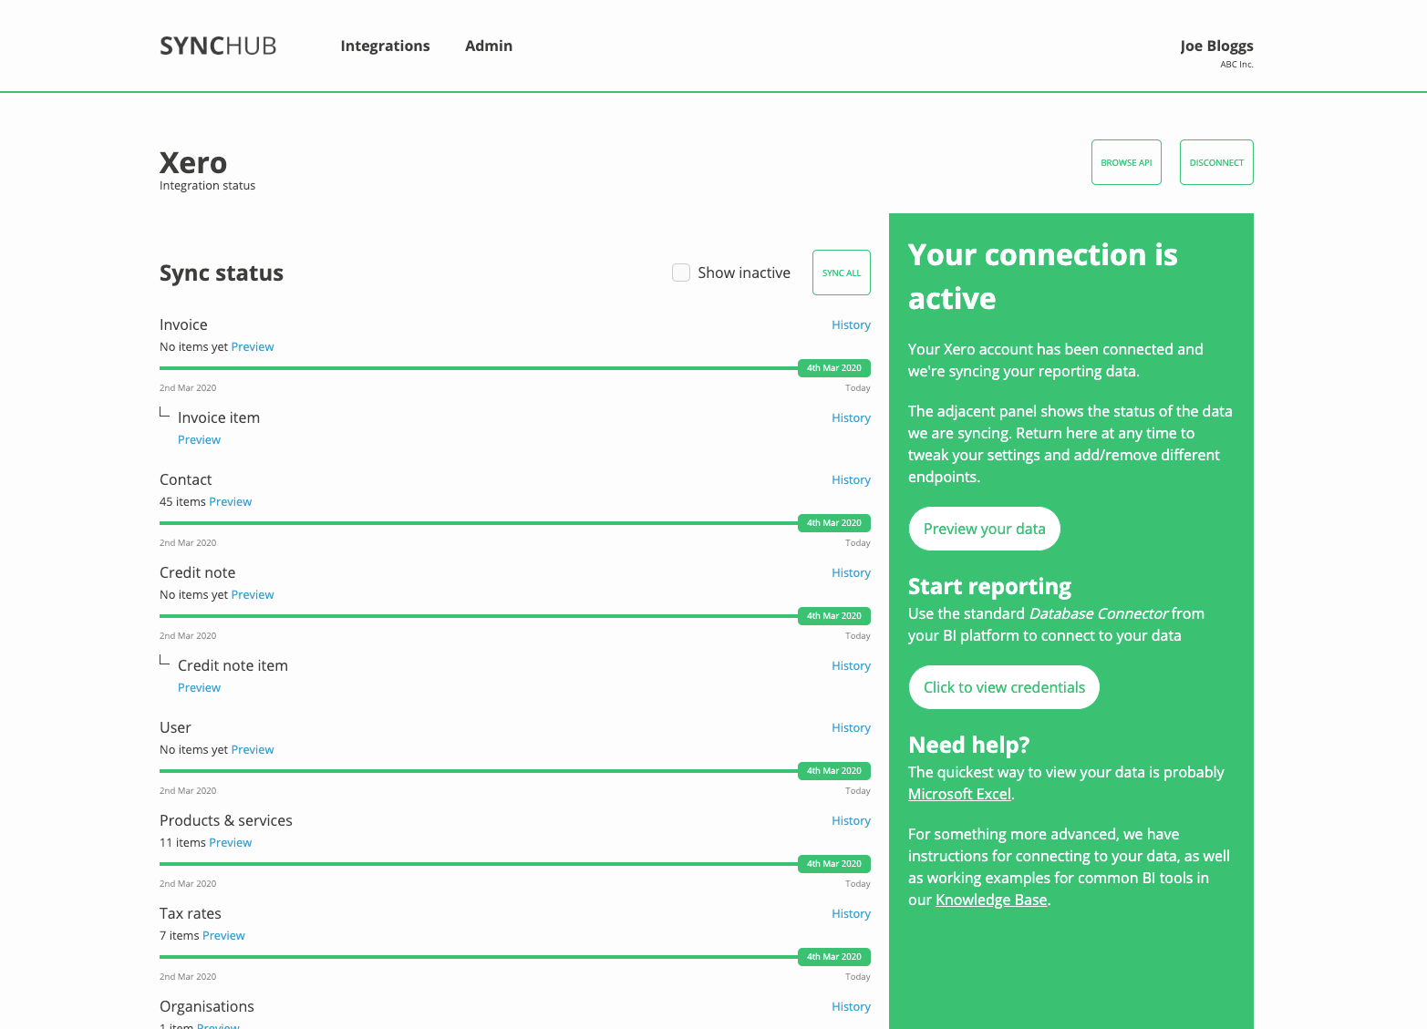Click the Preview your data button
This screenshot has width=1427, height=1029.
(x=984, y=529)
